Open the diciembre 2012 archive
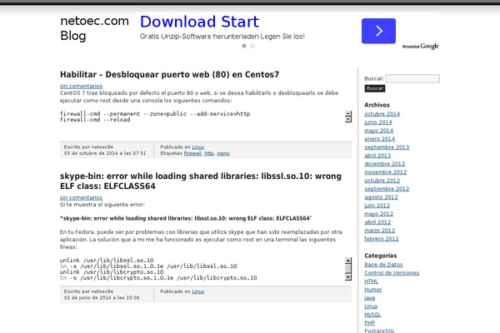The height and width of the screenshot is (333, 500). pos(384,163)
